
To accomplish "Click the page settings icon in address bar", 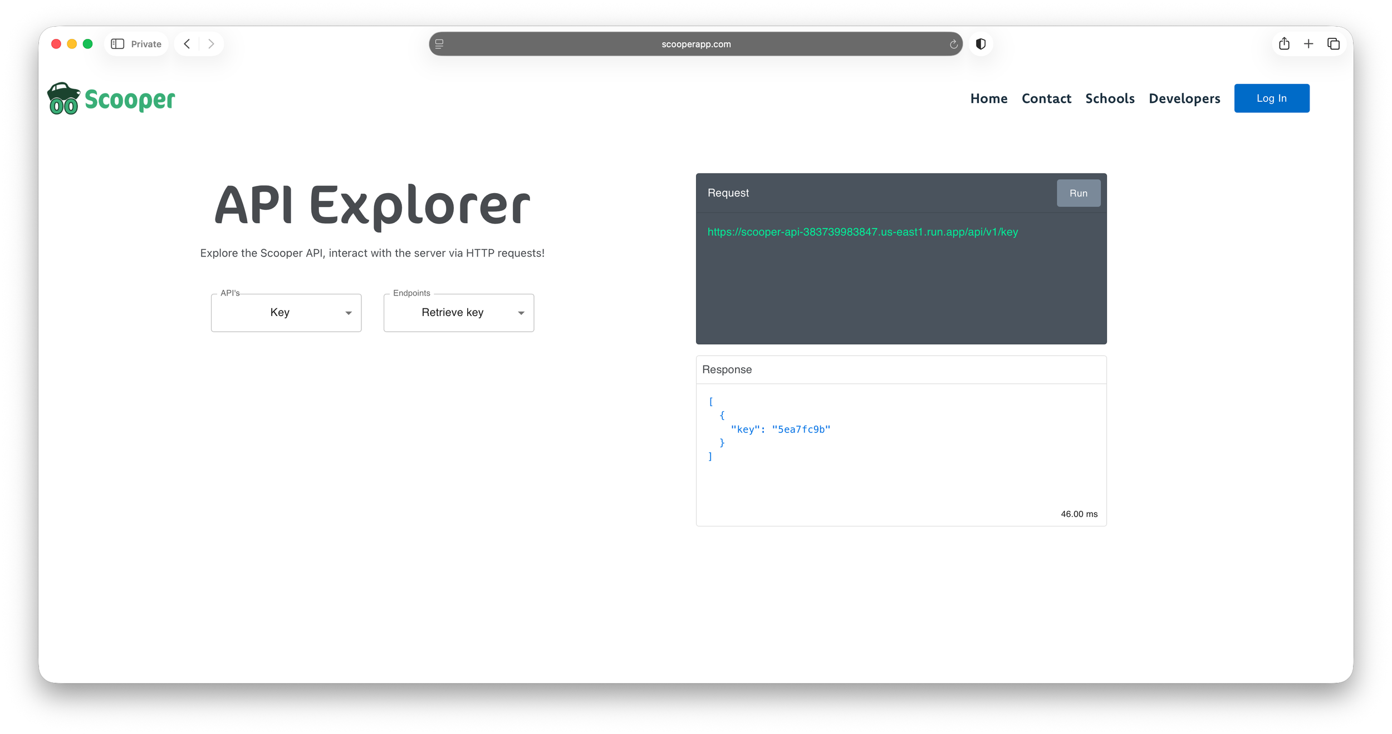I will click(439, 44).
